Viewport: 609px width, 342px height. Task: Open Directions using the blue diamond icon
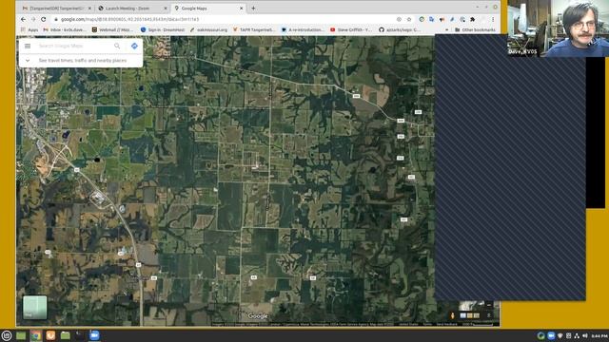point(134,47)
